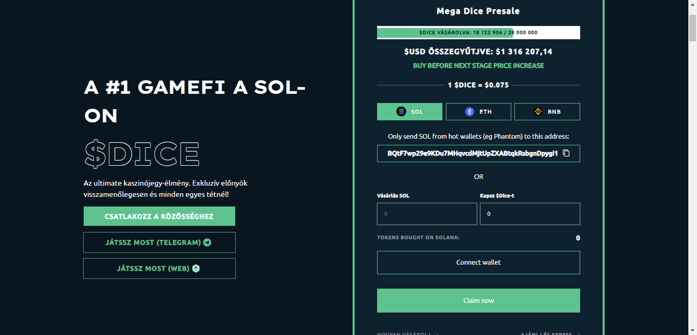Click the web dice icon beside JÁTSSZ MOST (WEB)

point(196,268)
